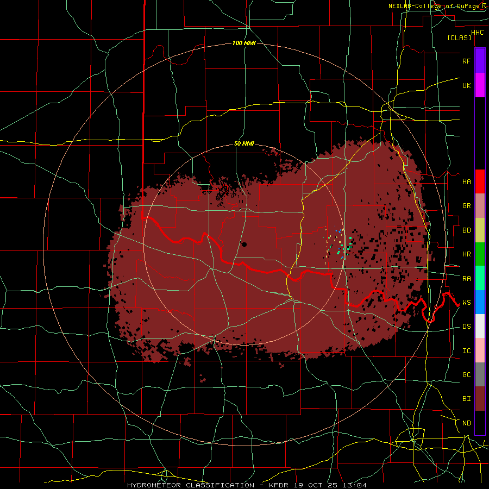Click the HHC product label

click(477, 33)
